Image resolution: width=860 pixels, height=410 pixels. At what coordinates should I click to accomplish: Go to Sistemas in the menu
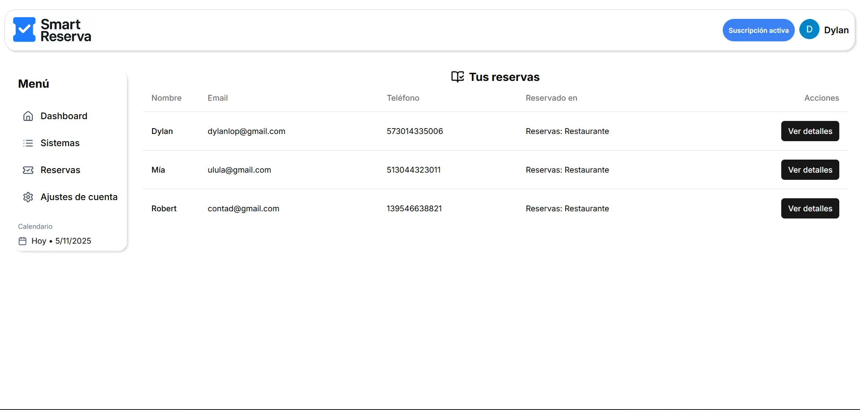(60, 143)
